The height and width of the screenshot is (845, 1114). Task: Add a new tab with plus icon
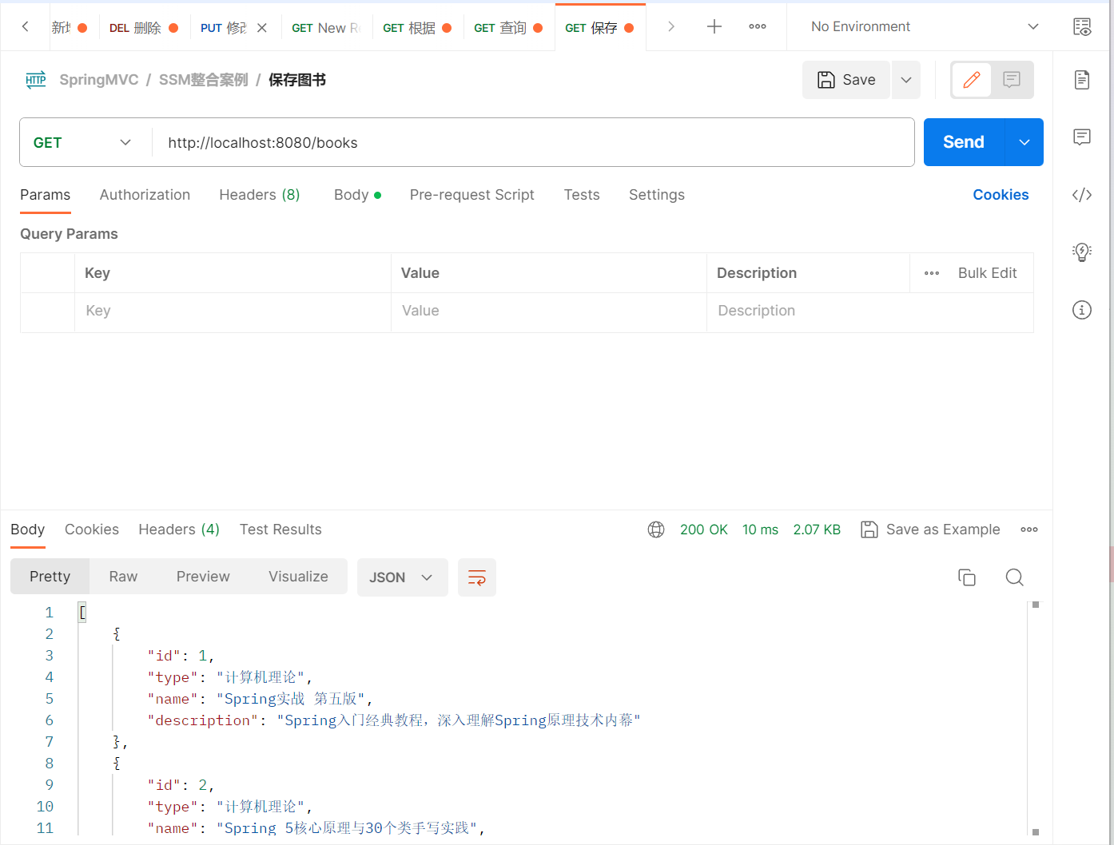click(714, 27)
